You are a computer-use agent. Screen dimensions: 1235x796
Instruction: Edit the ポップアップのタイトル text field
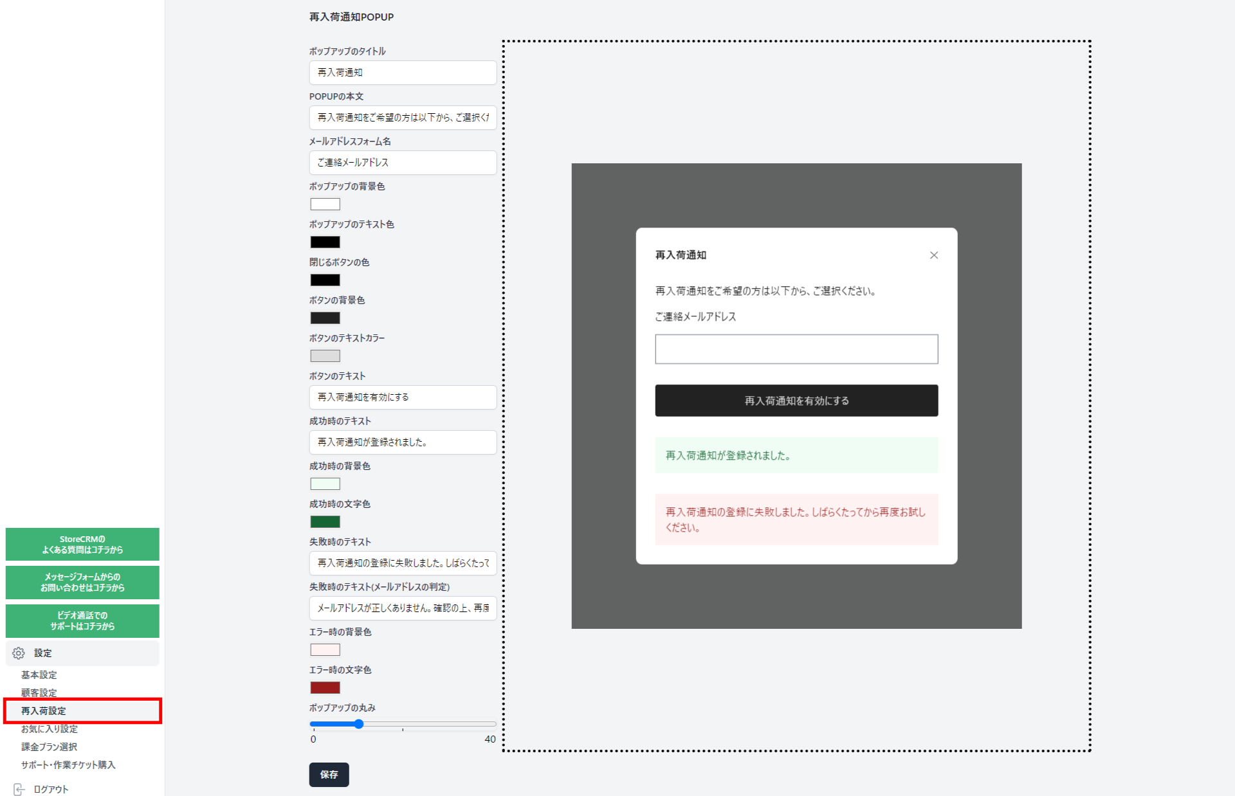click(402, 73)
